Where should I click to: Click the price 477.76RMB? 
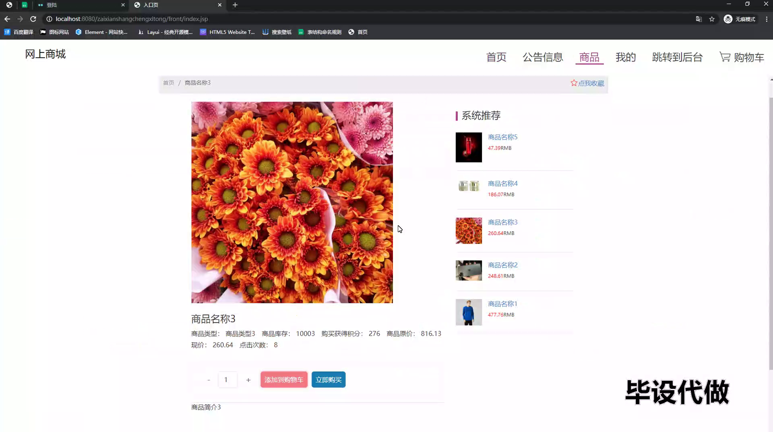pyautogui.click(x=501, y=315)
